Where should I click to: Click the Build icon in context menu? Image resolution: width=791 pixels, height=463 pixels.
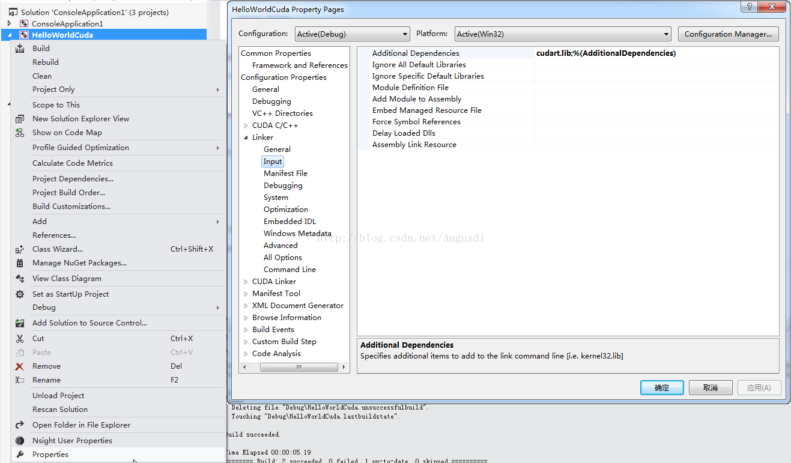pyautogui.click(x=20, y=49)
